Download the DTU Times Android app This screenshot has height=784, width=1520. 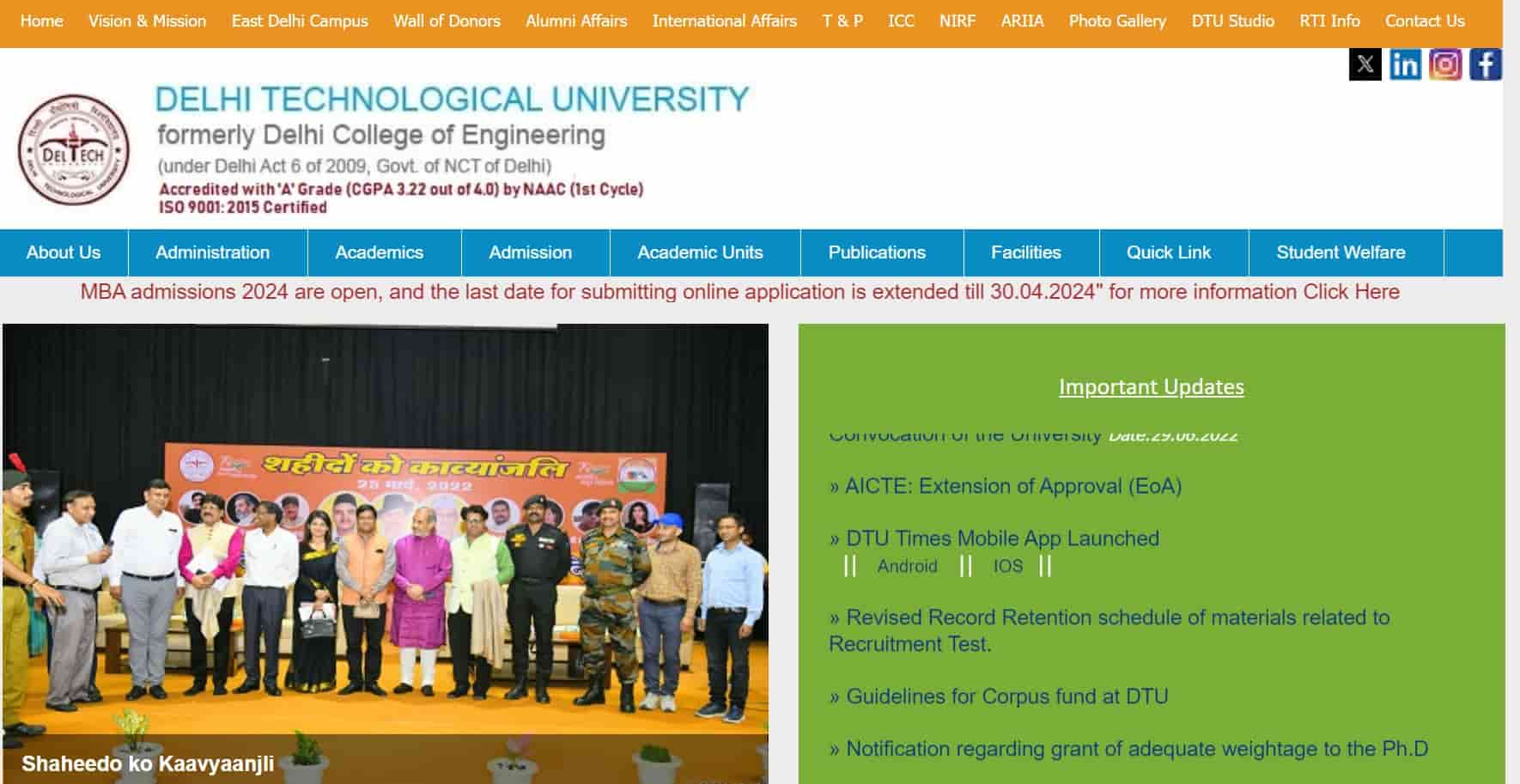click(x=905, y=566)
